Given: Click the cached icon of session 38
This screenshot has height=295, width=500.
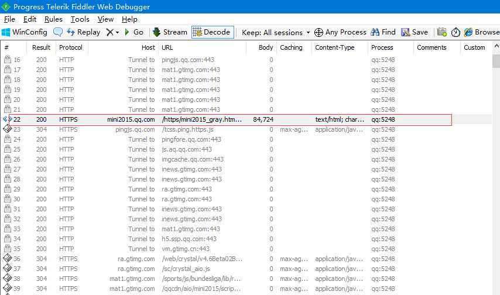Looking at the screenshot, I should coord(8,279).
